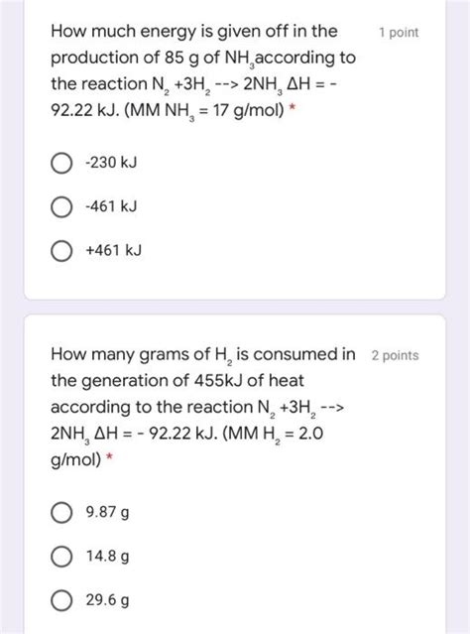The height and width of the screenshot is (634, 470).
Task: Choose the -461 kJ radio option
Action: click(x=61, y=207)
